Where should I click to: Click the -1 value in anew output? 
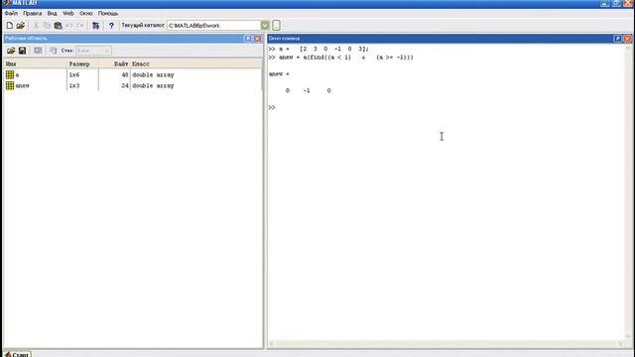coord(307,90)
